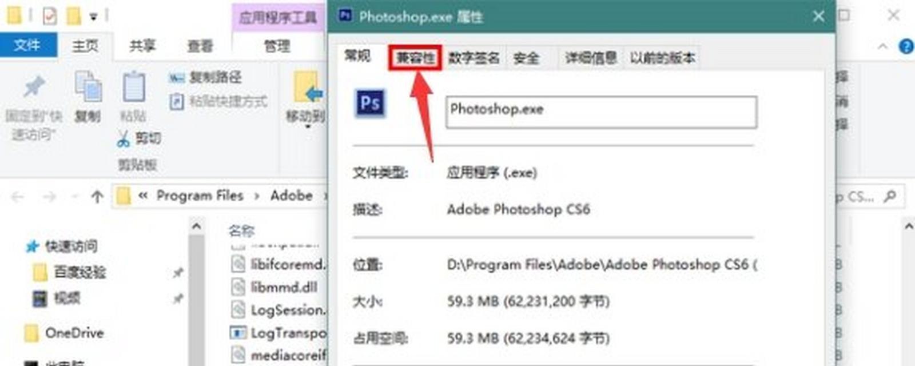Open the 管理 ribbon tab
This screenshot has height=366, width=915.
(277, 46)
